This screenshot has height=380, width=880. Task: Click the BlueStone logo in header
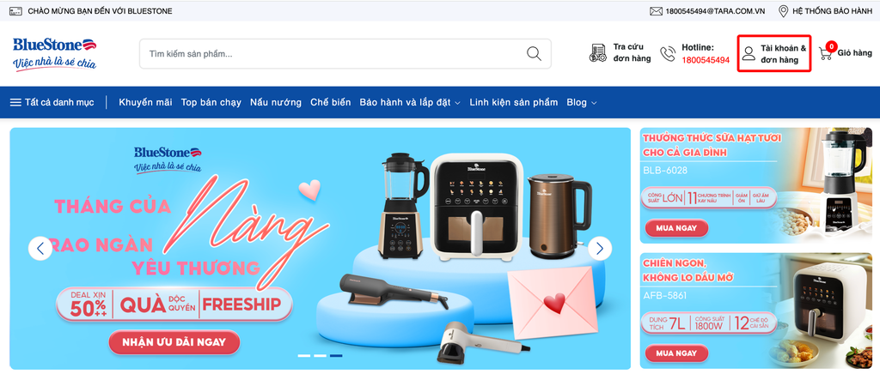tap(54, 54)
